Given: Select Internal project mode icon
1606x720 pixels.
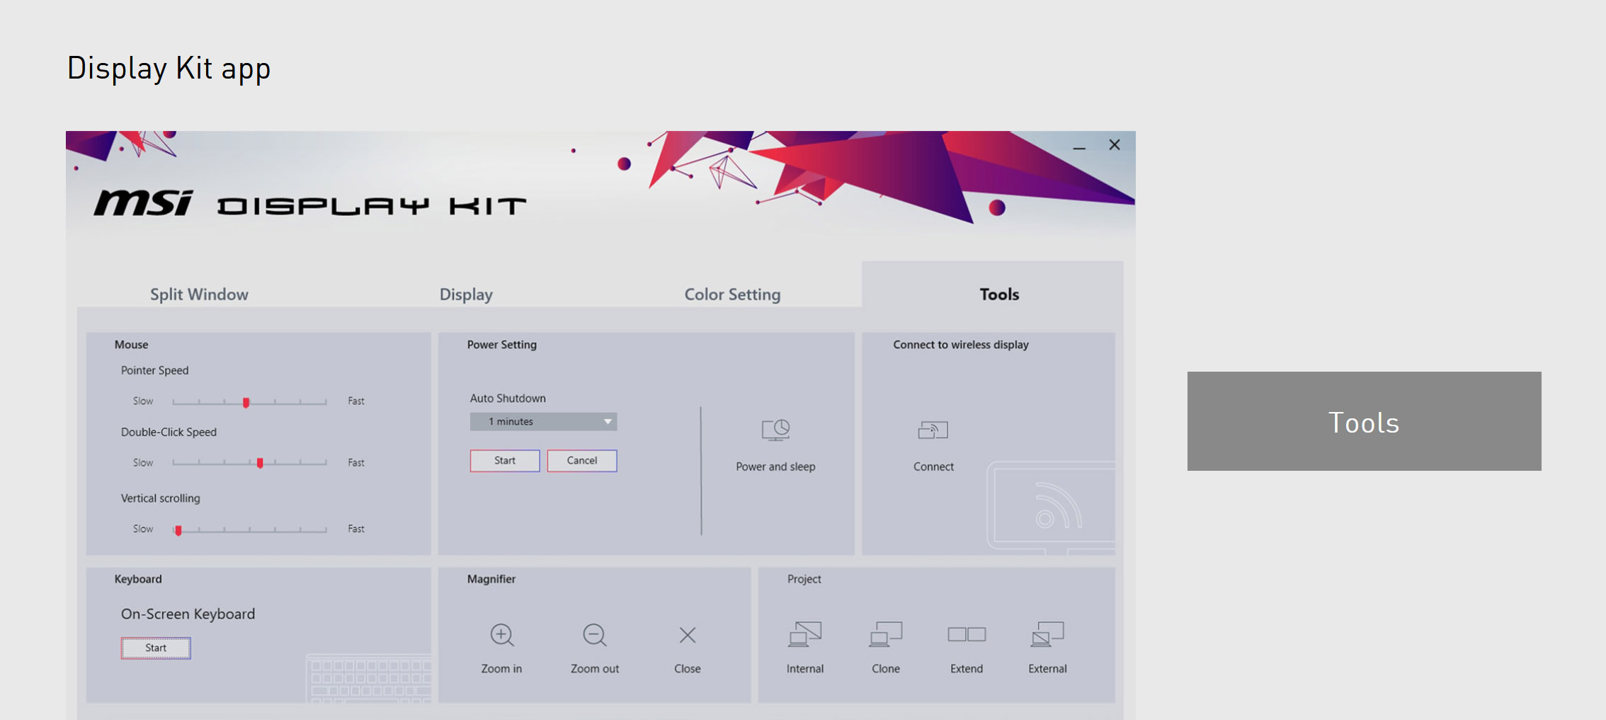Looking at the screenshot, I should click(x=805, y=634).
